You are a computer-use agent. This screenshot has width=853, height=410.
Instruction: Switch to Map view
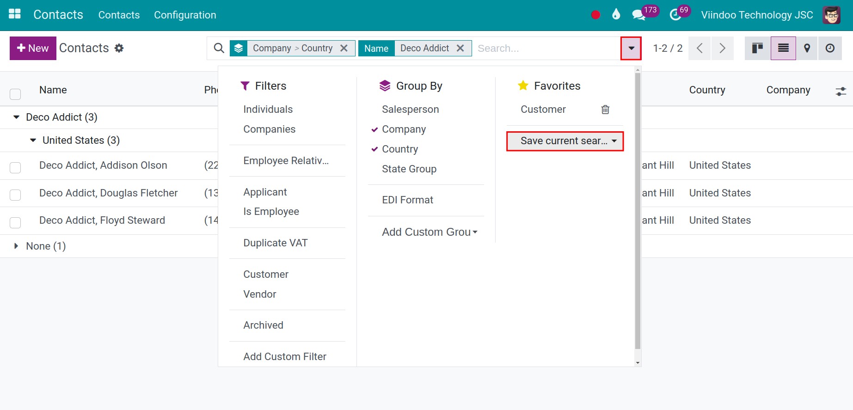[x=807, y=48]
